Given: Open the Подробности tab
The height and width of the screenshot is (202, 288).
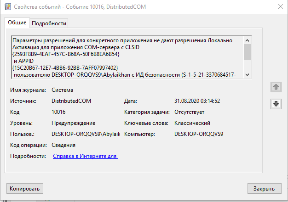Looking at the screenshot, I should pyautogui.click(x=49, y=23).
